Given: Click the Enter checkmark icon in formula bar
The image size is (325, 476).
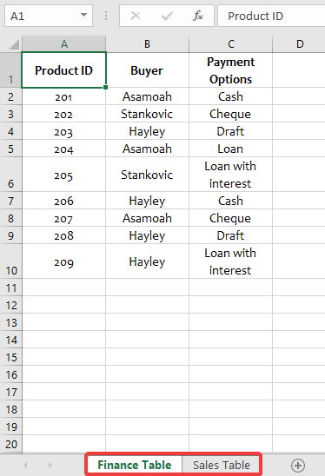Looking at the screenshot, I should click(x=167, y=16).
